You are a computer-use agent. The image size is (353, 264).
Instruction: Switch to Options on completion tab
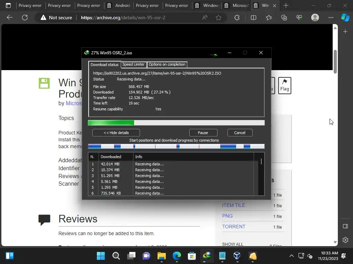pos(167,64)
